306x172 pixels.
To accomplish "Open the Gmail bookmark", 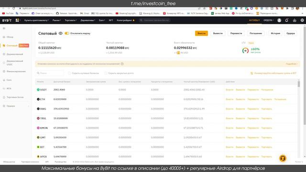I will coord(85,13).
